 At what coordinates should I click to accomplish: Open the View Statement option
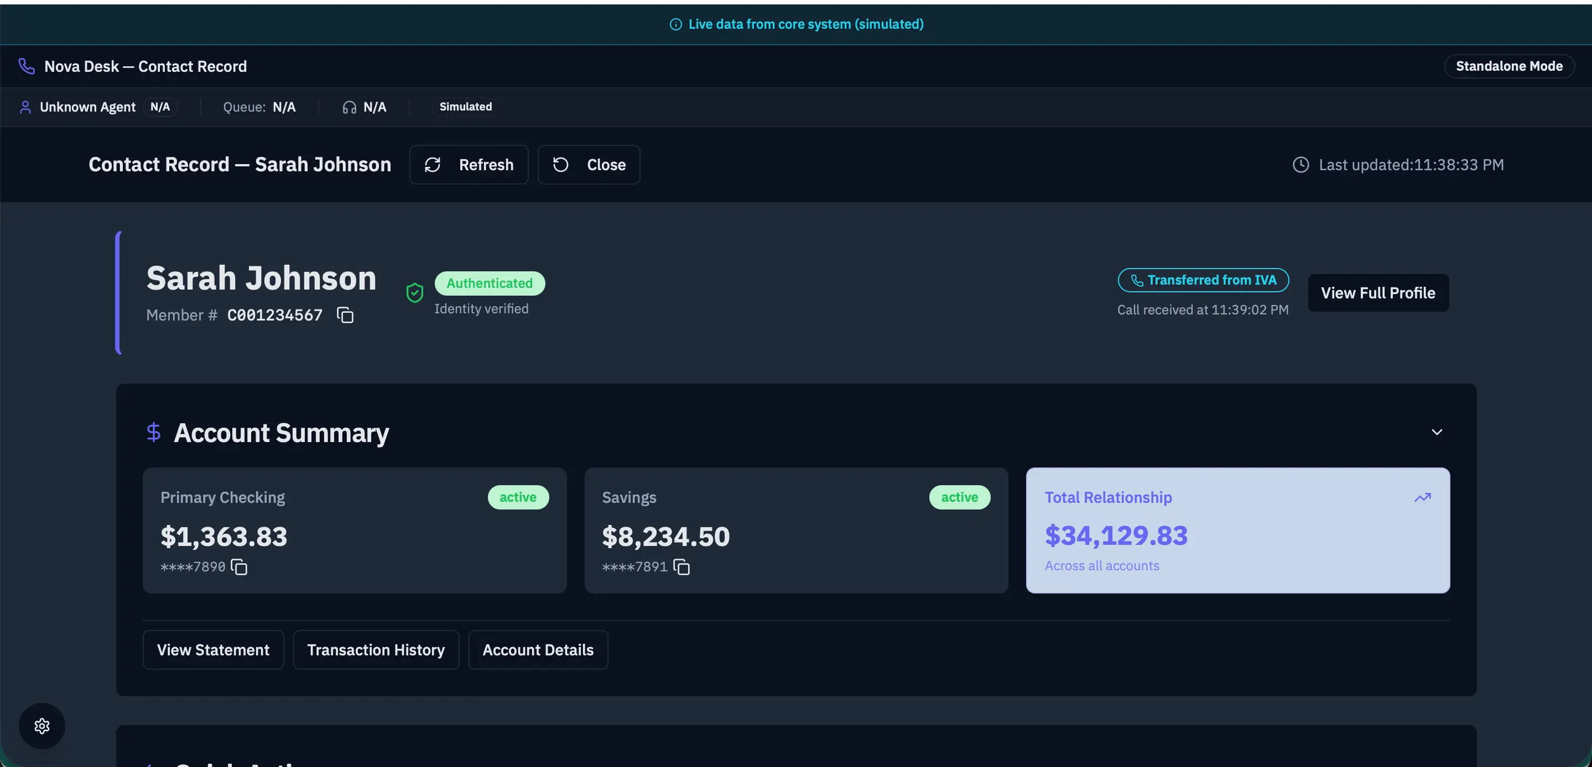[x=213, y=650]
